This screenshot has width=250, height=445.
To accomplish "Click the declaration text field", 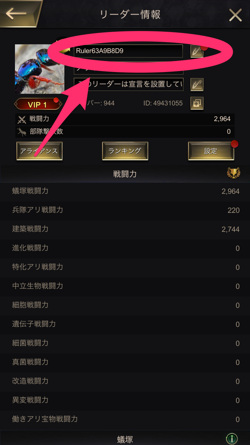I will click(128, 84).
